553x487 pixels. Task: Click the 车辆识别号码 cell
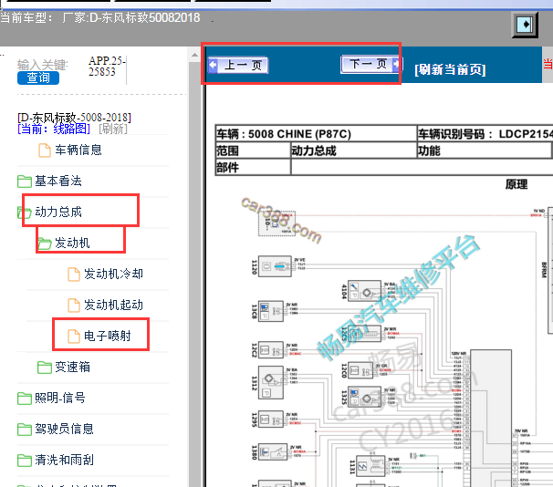click(x=485, y=134)
